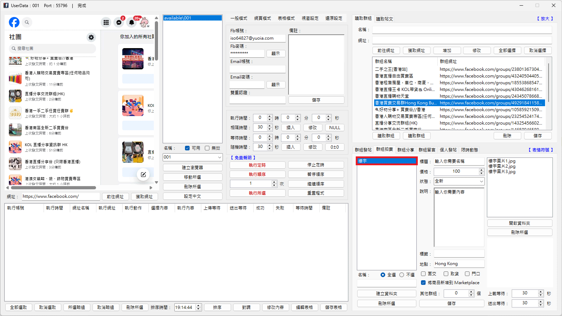This screenshot has height=316, width=562.
Task: Increase the 隨機時間 seconds stepper
Action: pyautogui.click(x=270, y=145)
